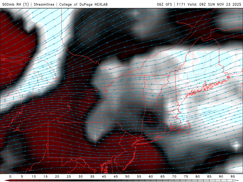Click the "85" value on the color scale
243x182 pixels.
tap(209, 177)
